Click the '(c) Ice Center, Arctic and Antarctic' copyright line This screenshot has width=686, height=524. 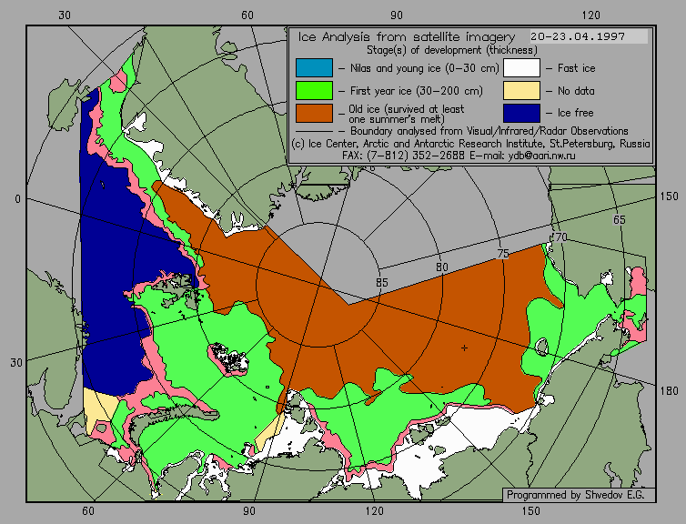[470, 144]
